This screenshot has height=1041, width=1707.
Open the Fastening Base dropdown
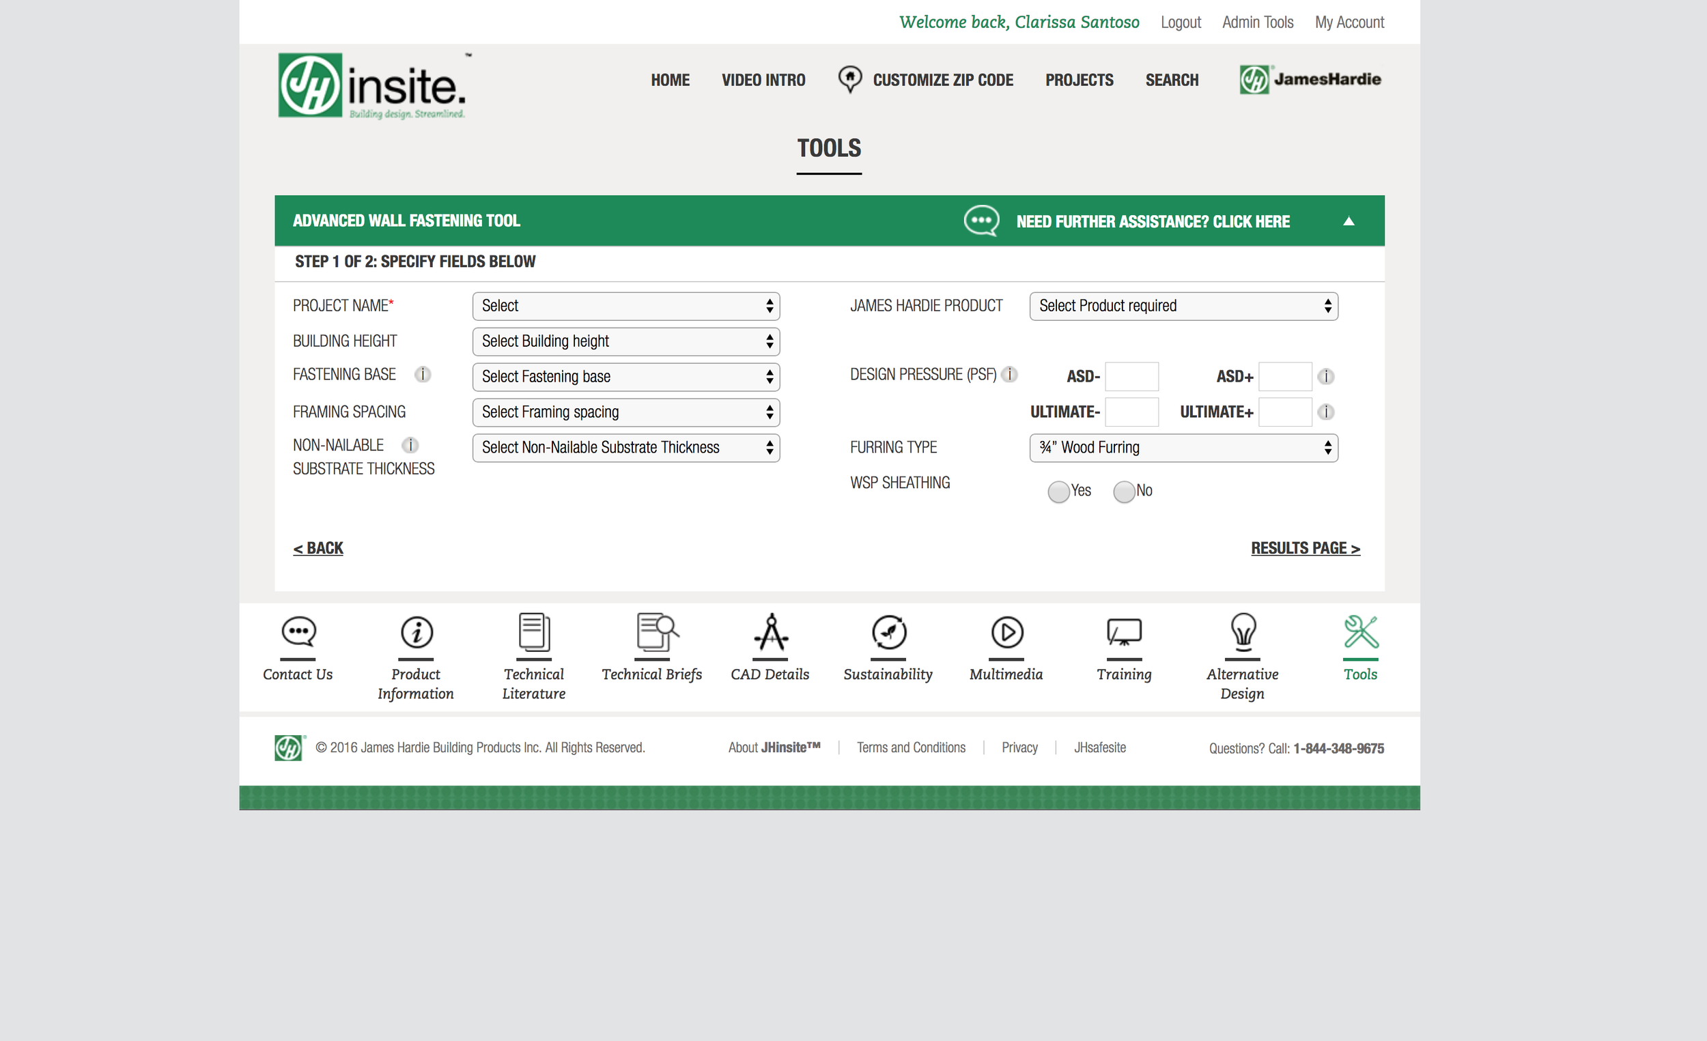point(625,377)
